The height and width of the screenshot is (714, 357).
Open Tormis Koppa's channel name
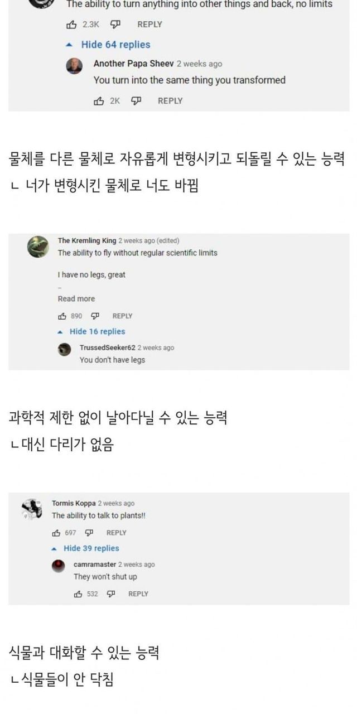coord(74,503)
